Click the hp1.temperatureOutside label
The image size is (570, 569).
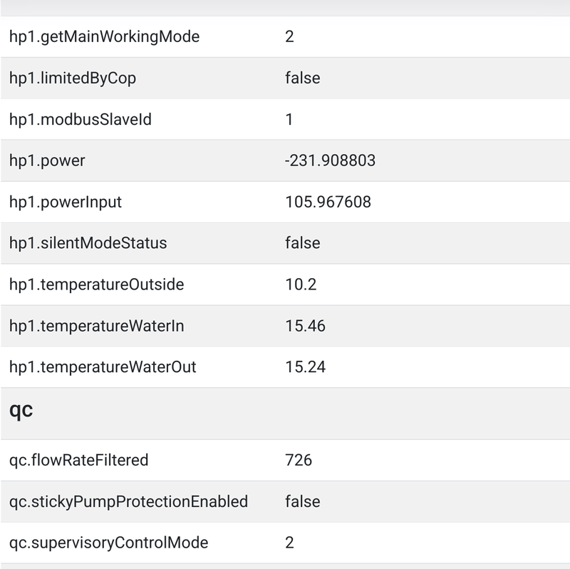[x=97, y=284]
